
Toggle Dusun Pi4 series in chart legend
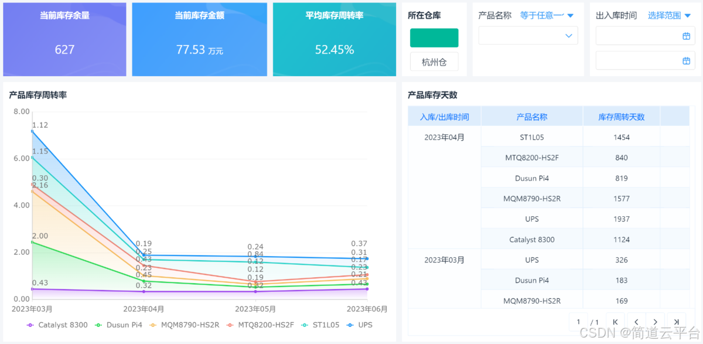click(x=118, y=325)
